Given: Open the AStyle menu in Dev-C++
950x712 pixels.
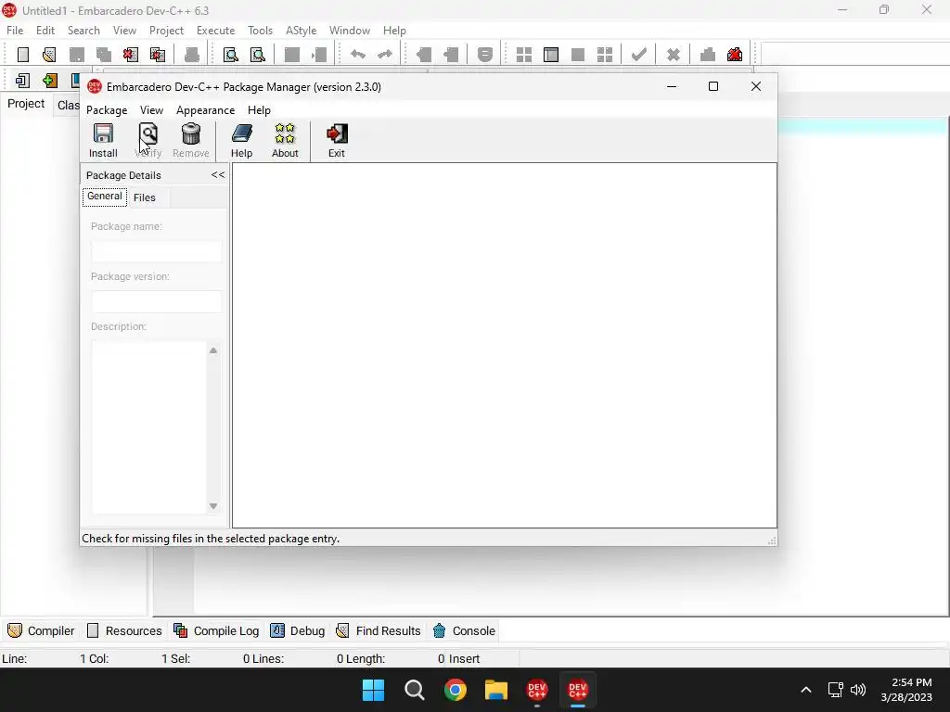Looking at the screenshot, I should tap(302, 31).
